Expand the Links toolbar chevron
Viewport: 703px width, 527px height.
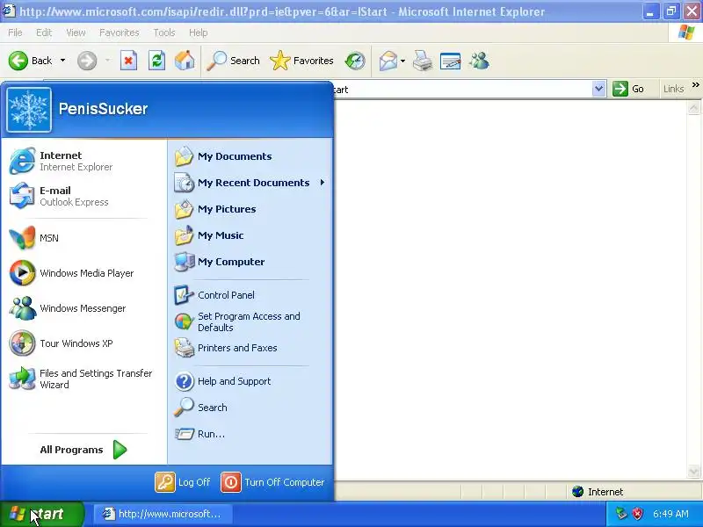[x=696, y=84]
